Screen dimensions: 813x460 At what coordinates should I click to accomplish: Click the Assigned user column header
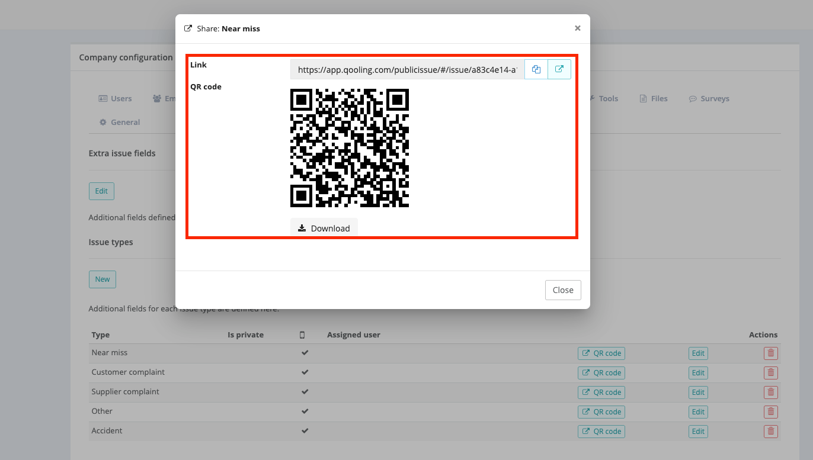pyautogui.click(x=354, y=334)
